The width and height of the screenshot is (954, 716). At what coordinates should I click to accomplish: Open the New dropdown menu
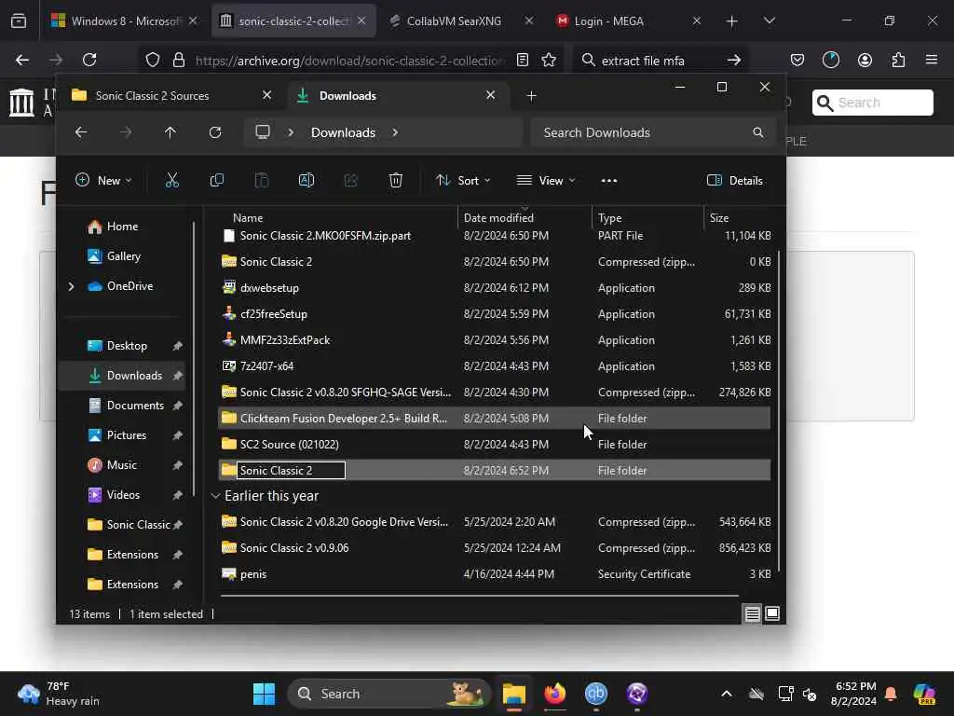103,180
